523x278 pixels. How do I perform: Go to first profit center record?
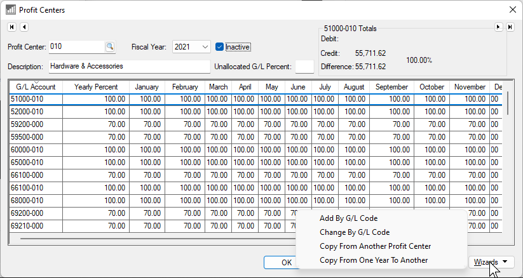[x=11, y=27]
